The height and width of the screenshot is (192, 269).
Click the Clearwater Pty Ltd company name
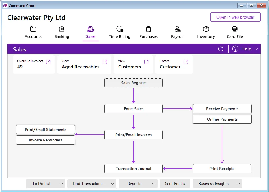click(36, 18)
